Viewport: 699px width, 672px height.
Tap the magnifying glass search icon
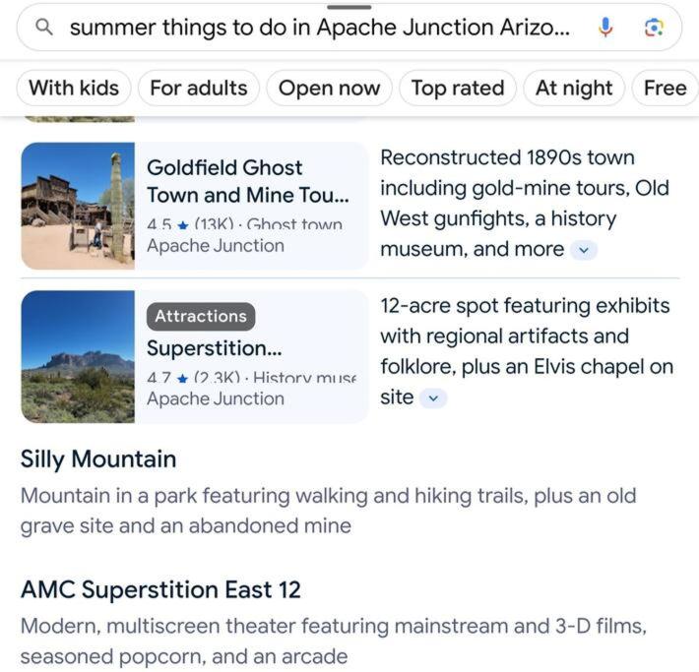(x=44, y=28)
